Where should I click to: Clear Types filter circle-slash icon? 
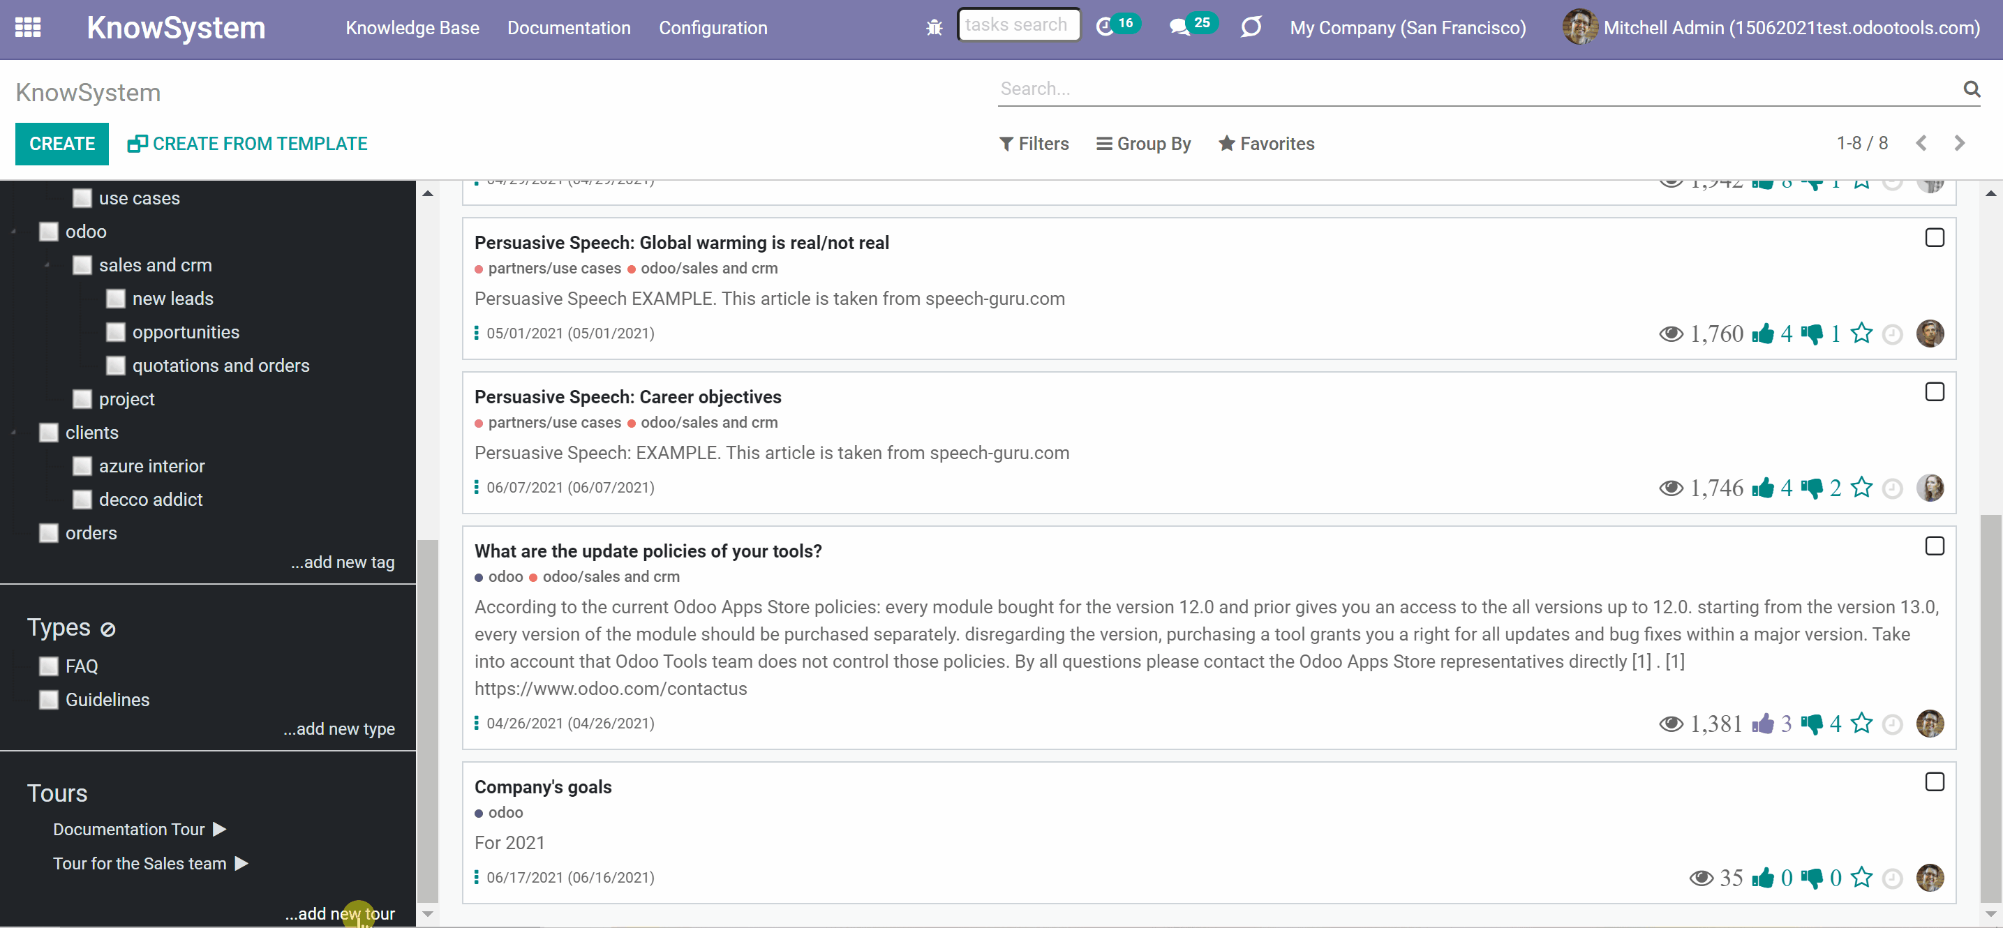click(108, 629)
